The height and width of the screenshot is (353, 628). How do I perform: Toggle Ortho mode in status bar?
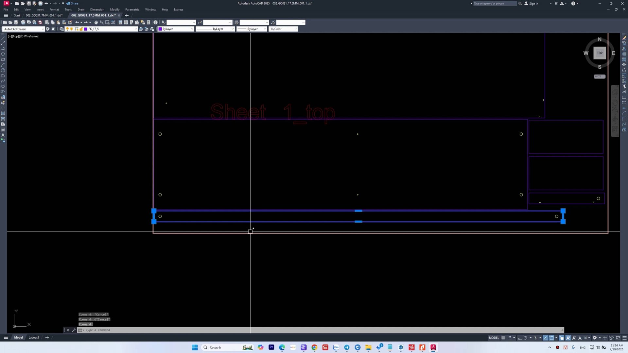[x=519, y=338]
